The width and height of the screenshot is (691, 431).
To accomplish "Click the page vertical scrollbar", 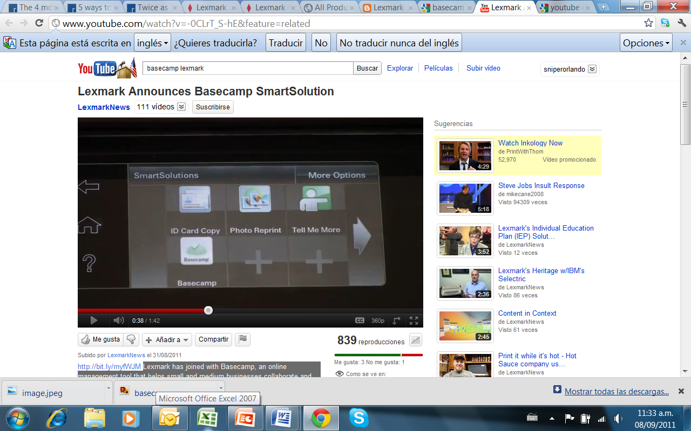I will click(x=686, y=105).
